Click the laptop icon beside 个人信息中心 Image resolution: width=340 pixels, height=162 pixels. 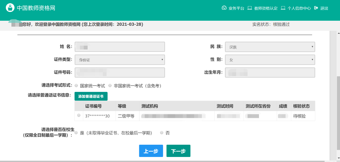coord(283,8)
